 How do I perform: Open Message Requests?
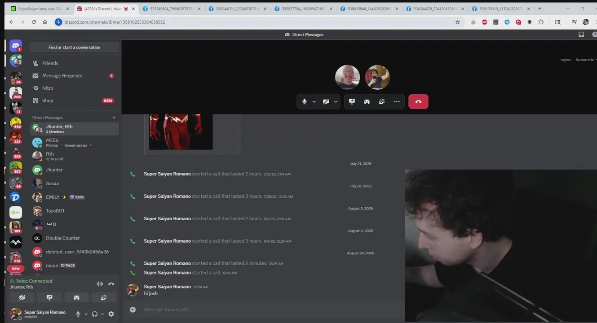click(75, 76)
